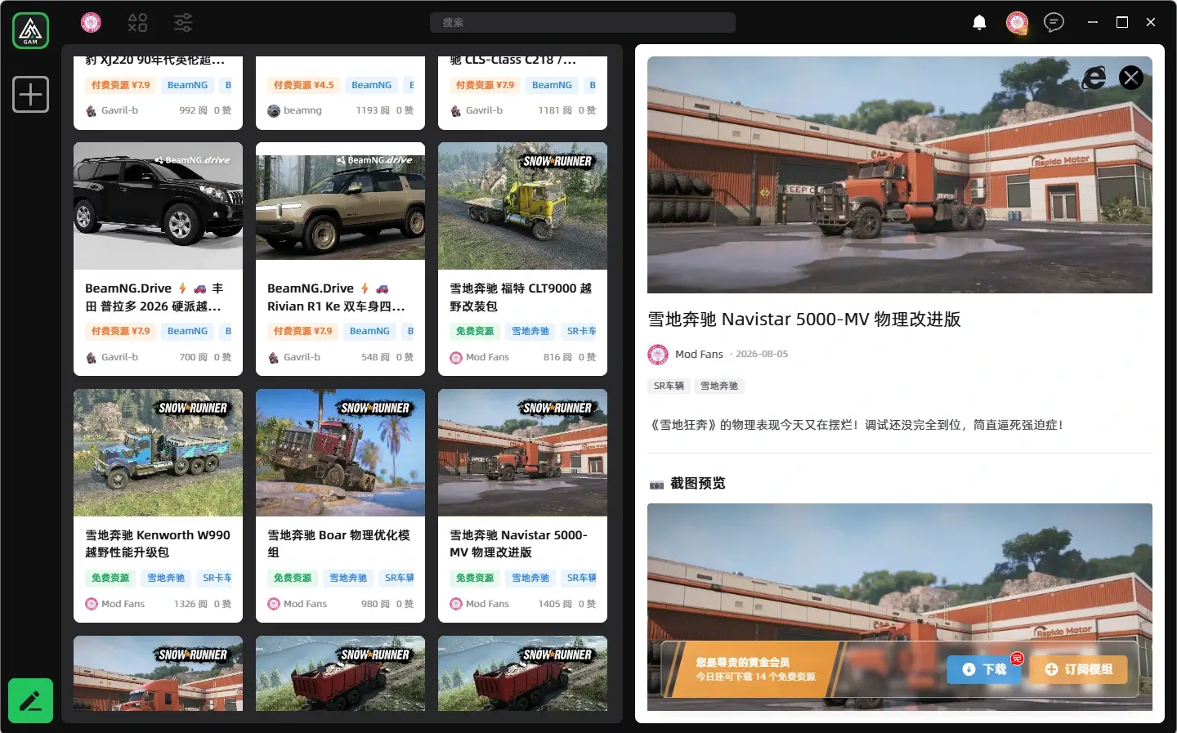Screen dimensions: 1177x733
Task: Open mod page in browser icon
Action: 1094,78
